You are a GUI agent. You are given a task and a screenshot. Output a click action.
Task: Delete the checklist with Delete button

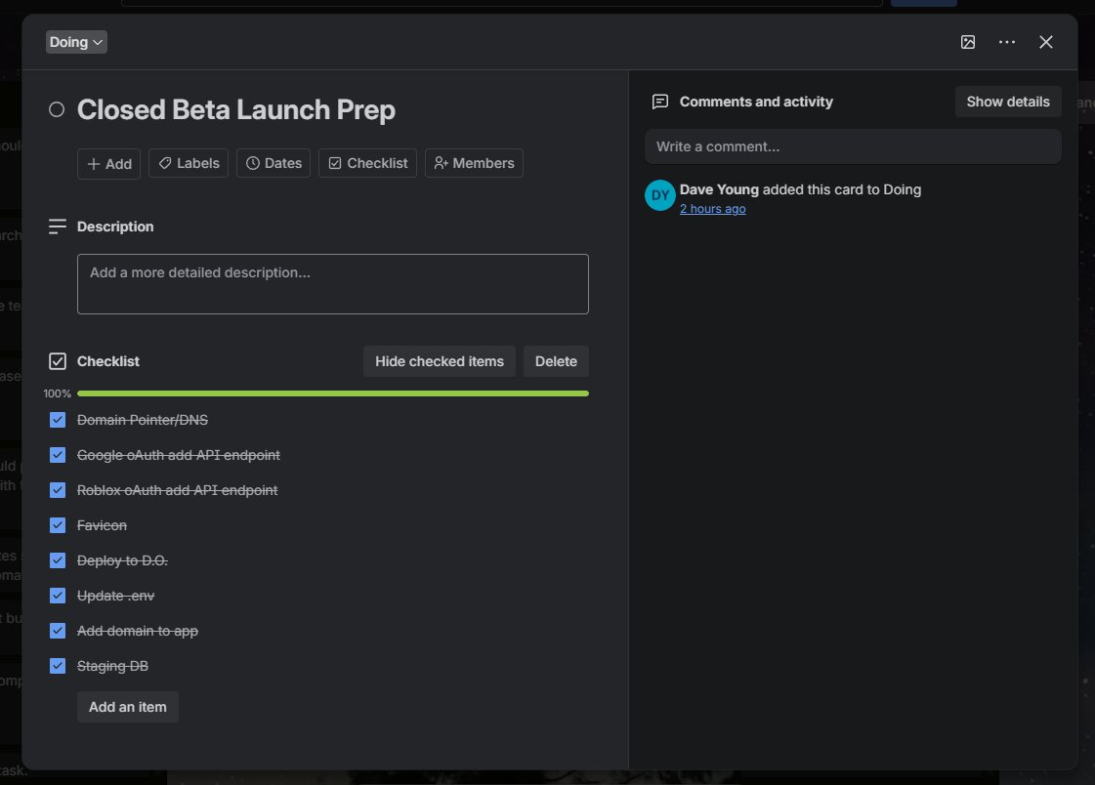pyautogui.click(x=556, y=361)
